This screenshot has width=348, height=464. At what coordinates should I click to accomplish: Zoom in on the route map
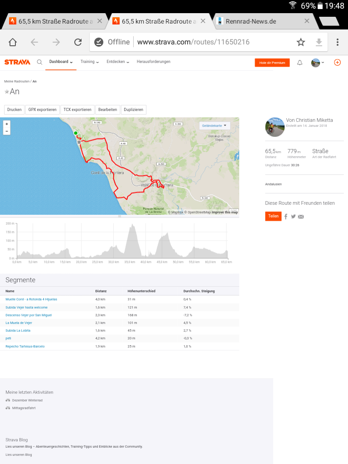coord(6,124)
